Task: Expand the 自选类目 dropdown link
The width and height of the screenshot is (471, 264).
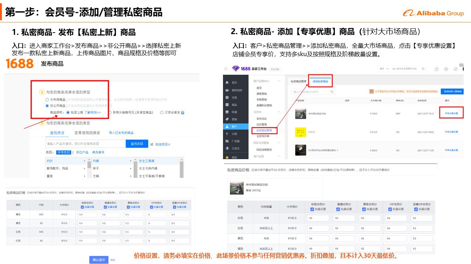Action: (x=163, y=144)
